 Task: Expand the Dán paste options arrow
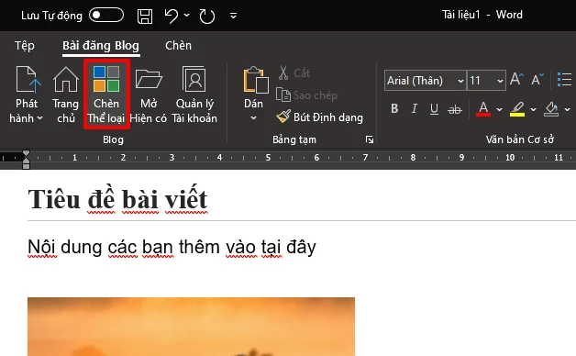(x=253, y=118)
